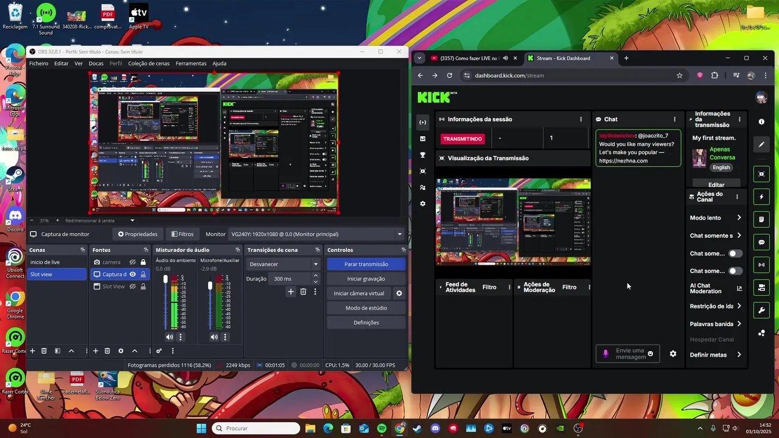The width and height of the screenshot is (779, 438).
Task: Click Iniciar gravação button
Action: pos(366,279)
